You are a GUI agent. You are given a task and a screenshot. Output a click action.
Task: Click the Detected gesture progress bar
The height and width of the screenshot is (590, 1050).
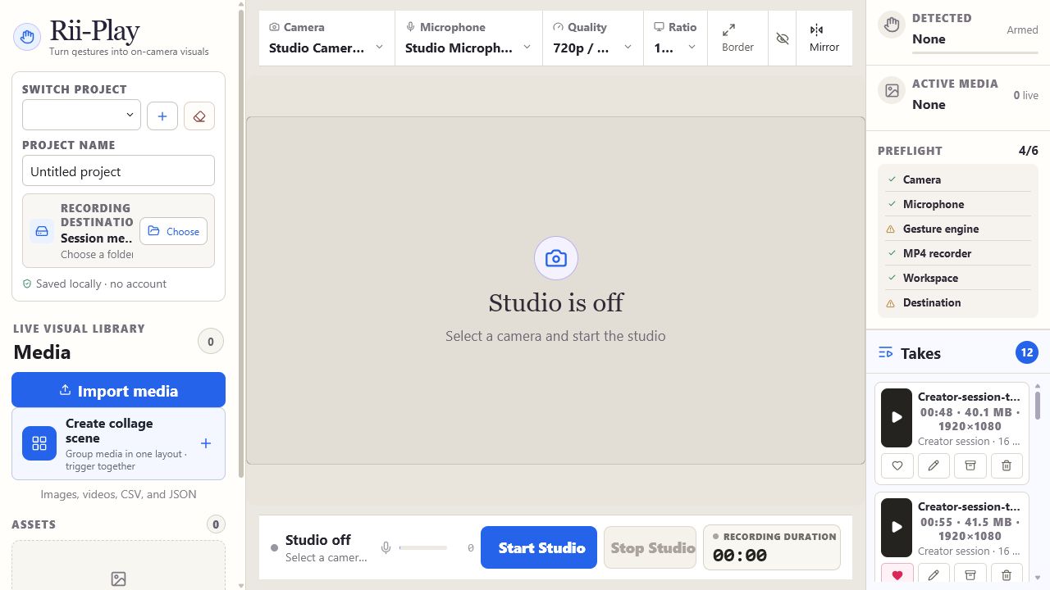[x=975, y=52]
